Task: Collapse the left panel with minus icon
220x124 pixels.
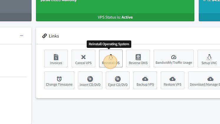Action: coord(22,36)
